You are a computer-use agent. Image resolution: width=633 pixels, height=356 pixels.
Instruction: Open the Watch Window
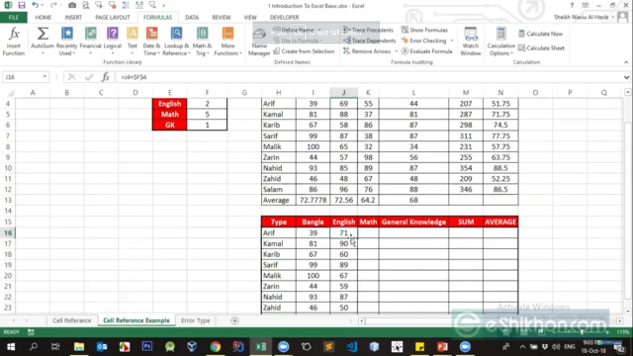pos(470,41)
